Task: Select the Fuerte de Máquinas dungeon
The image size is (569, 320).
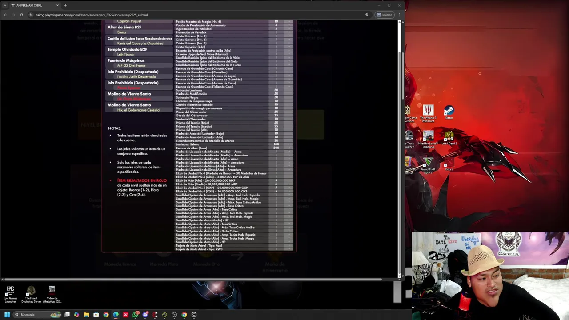Action: tap(126, 60)
